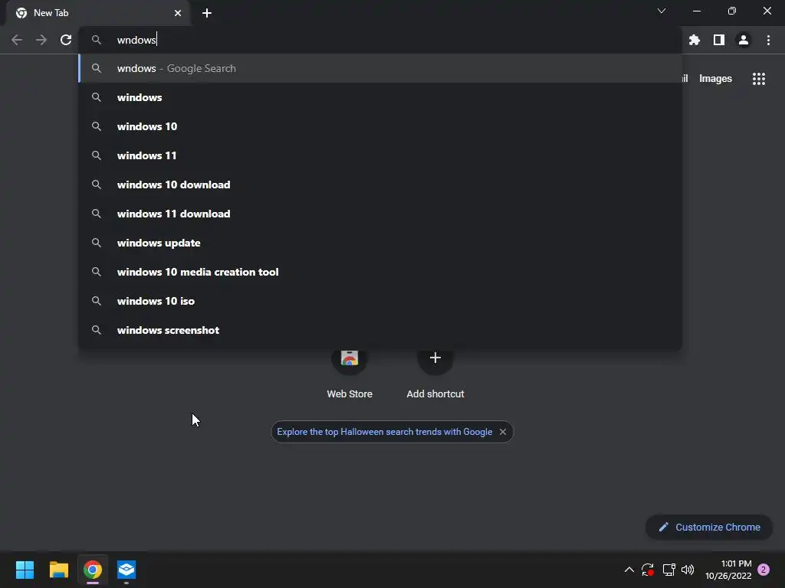Choose the 'windows 11' suggestion
The width and height of the screenshot is (785, 588).
point(380,155)
